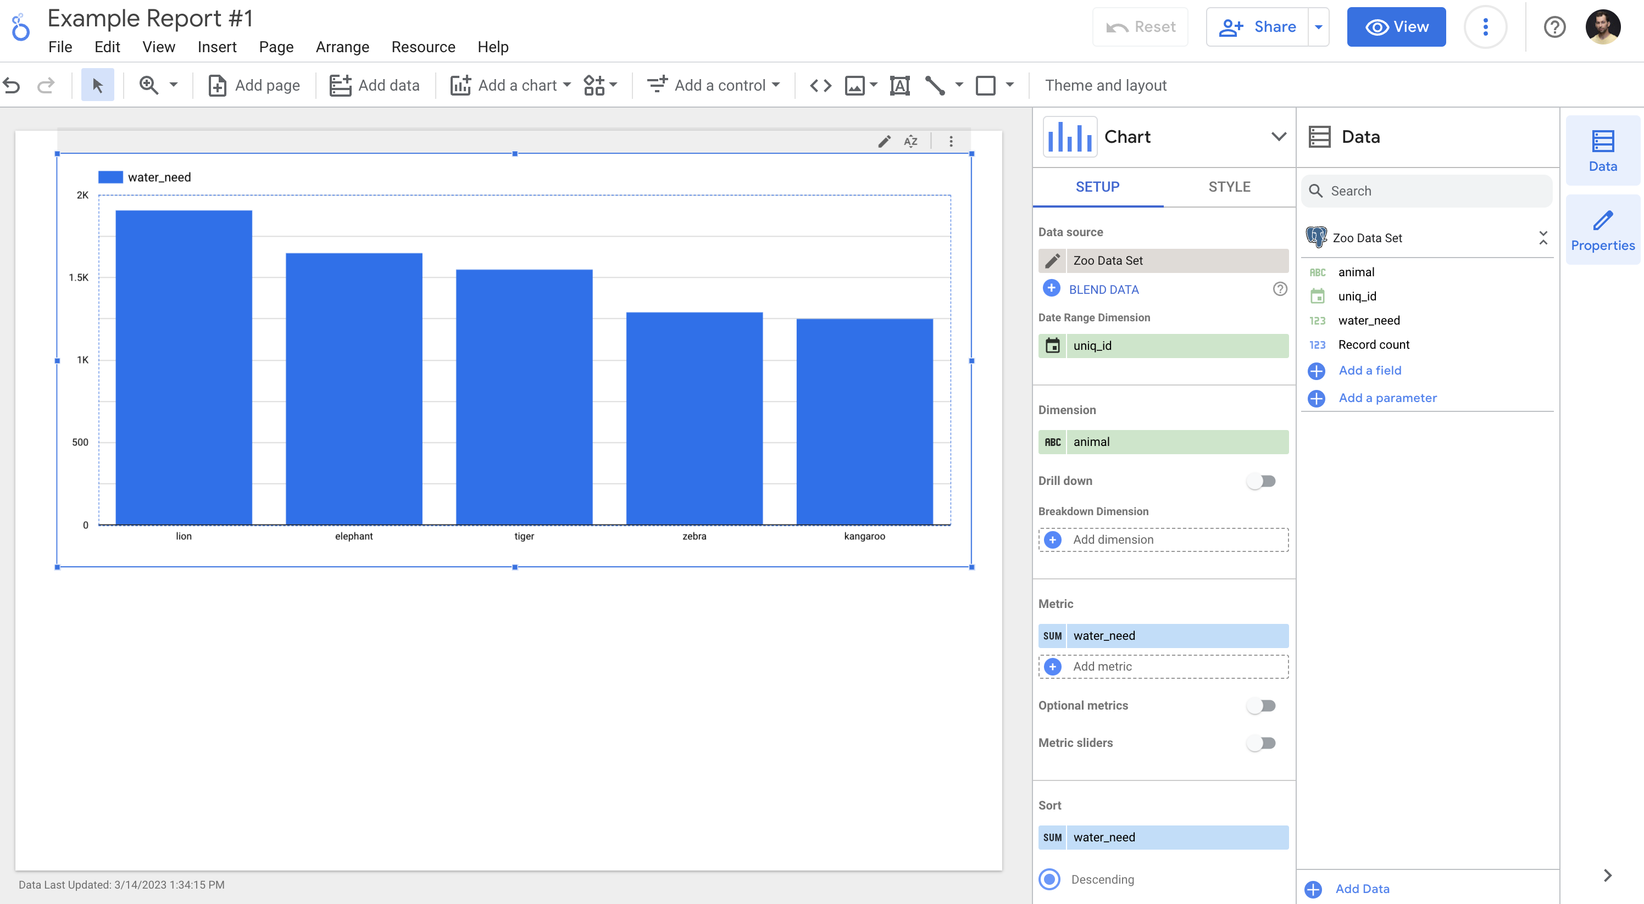Edit Zoo Data Set data source pencil

(x=1052, y=260)
